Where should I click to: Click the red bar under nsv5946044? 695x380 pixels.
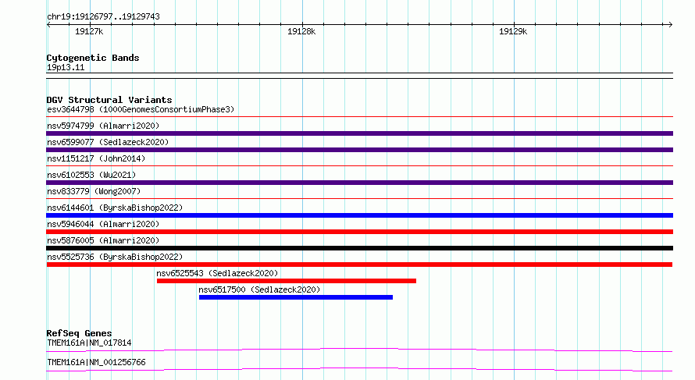click(x=359, y=232)
